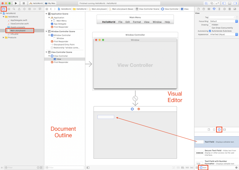Screen dimensions: 239x170
Task: Uncheck Autoresizes Subviews
Action: [x=210, y=31]
